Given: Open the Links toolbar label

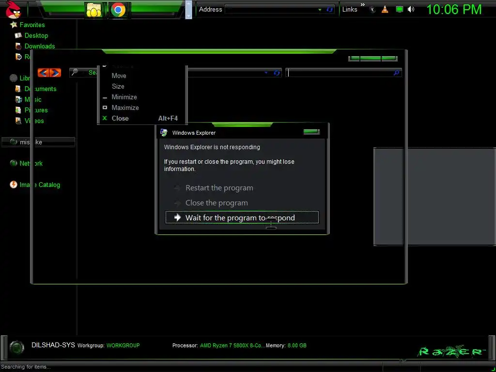Looking at the screenshot, I should point(350,10).
